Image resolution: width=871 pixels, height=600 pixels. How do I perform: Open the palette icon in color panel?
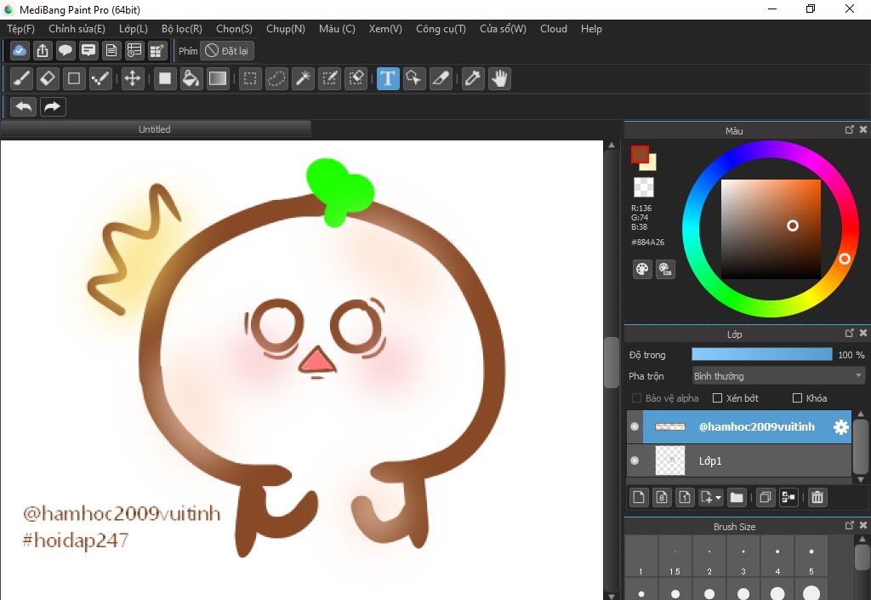tap(642, 270)
